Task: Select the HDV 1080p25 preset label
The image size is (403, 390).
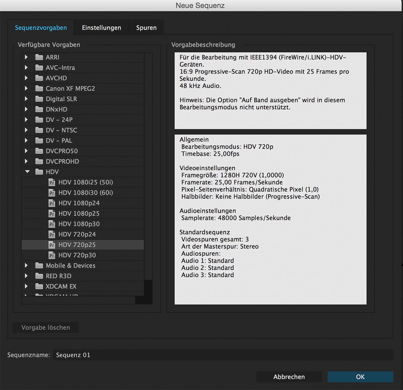Action: pos(79,213)
